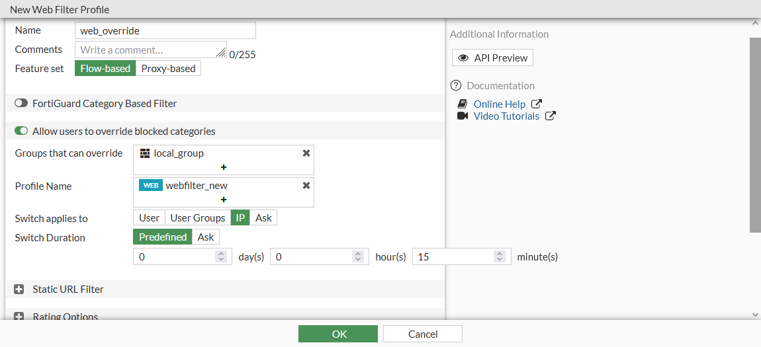Set Switch applies to User Groups

pos(198,218)
